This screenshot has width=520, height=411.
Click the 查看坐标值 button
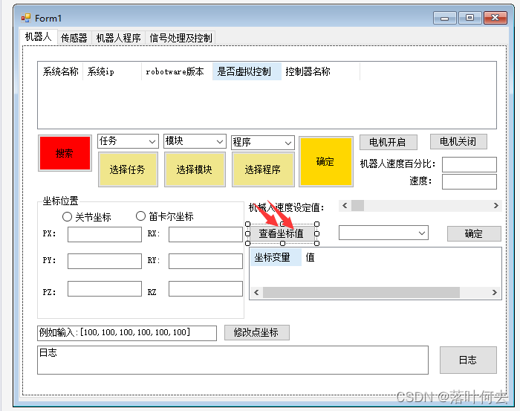282,234
